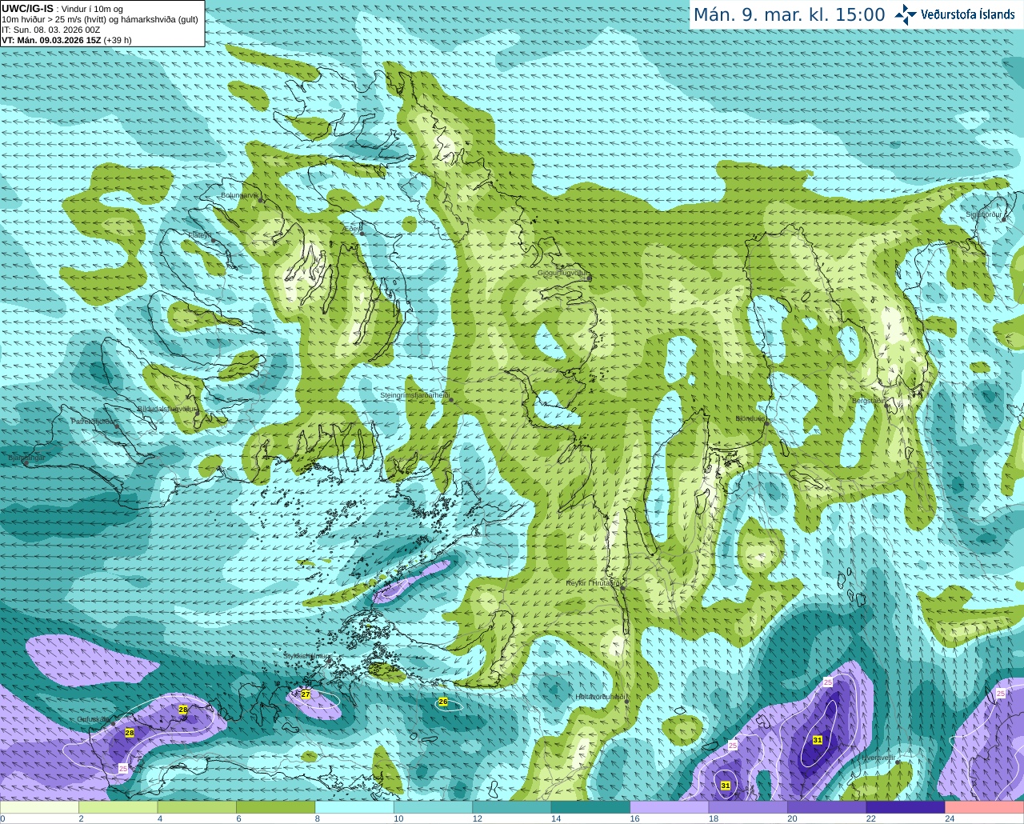
Task: Select the dark teal 14–16 m/s legend swatch
Action: [x=591, y=807]
